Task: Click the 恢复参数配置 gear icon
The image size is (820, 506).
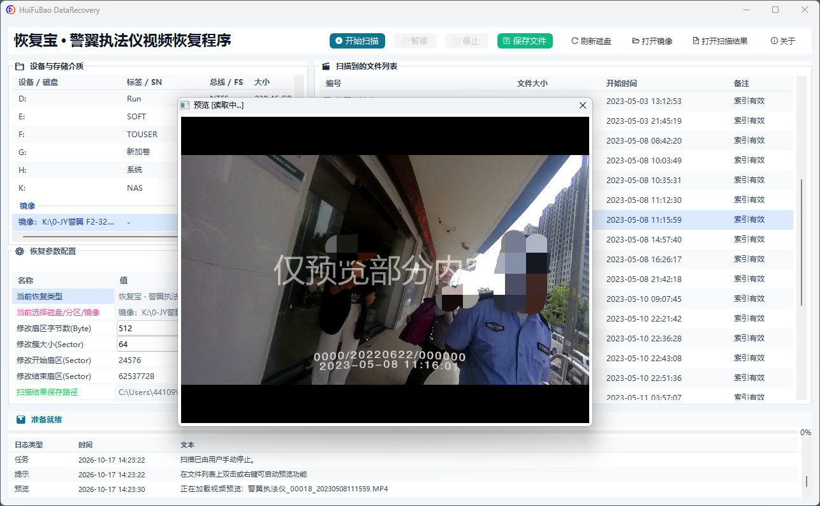Action: pyautogui.click(x=19, y=251)
